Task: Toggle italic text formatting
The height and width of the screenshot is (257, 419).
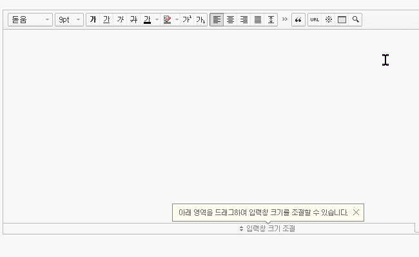Action: tap(120, 20)
